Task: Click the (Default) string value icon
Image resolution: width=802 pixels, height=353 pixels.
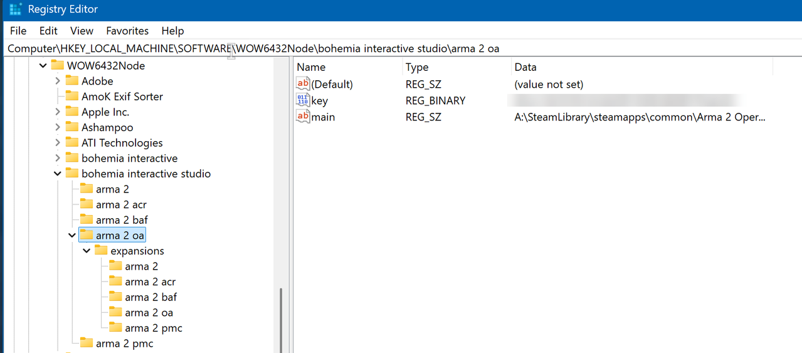Action: [x=303, y=84]
